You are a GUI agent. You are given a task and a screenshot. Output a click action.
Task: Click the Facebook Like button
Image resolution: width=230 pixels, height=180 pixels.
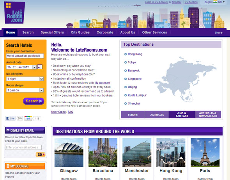click(x=10, y=118)
